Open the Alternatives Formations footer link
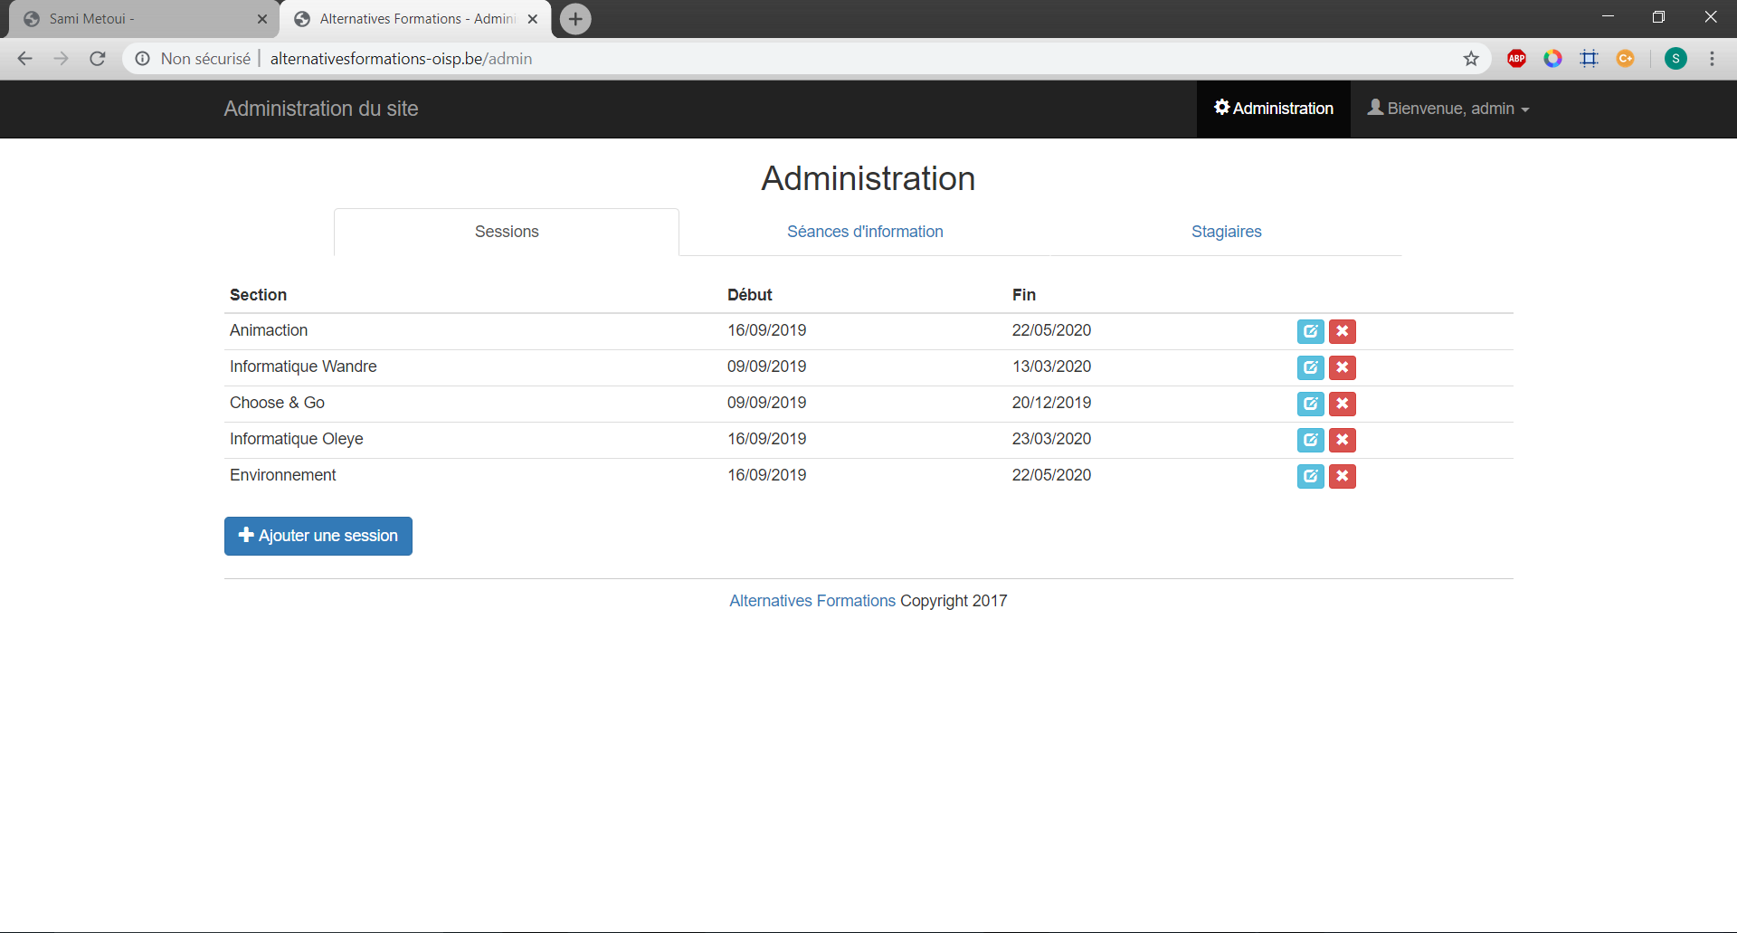 pyautogui.click(x=812, y=601)
